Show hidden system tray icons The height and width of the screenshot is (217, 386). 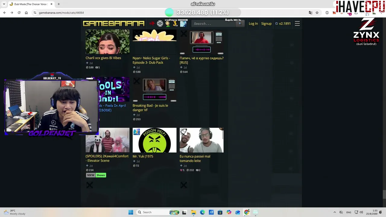pos(334,212)
